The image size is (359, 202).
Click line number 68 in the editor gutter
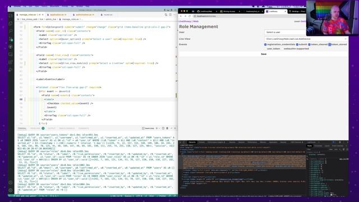click(21, 99)
